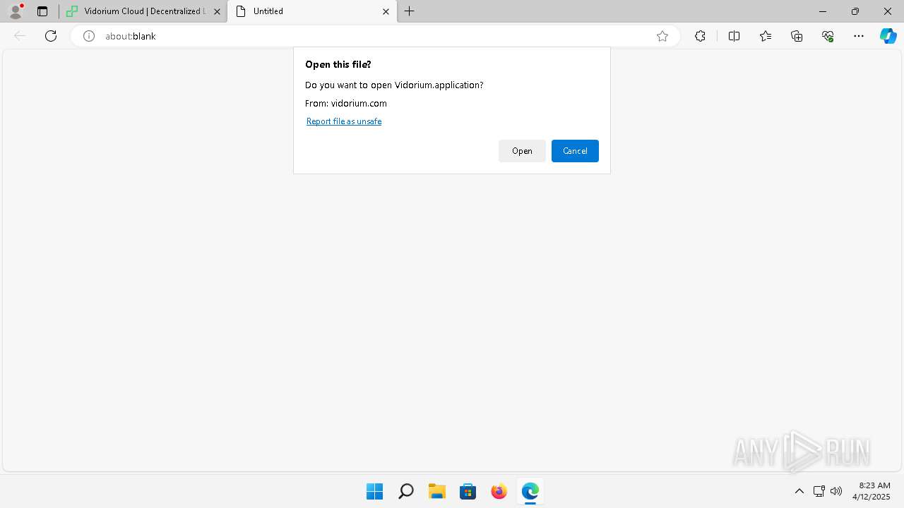Show hidden system tray icons
The height and width of the screenshot is (508, 904).
[799, 491]
